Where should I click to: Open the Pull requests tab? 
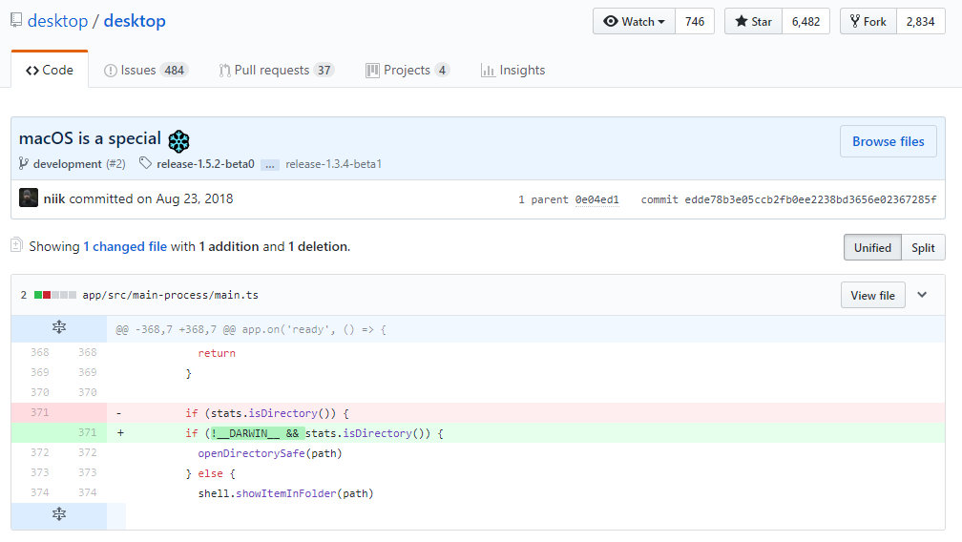276,70
